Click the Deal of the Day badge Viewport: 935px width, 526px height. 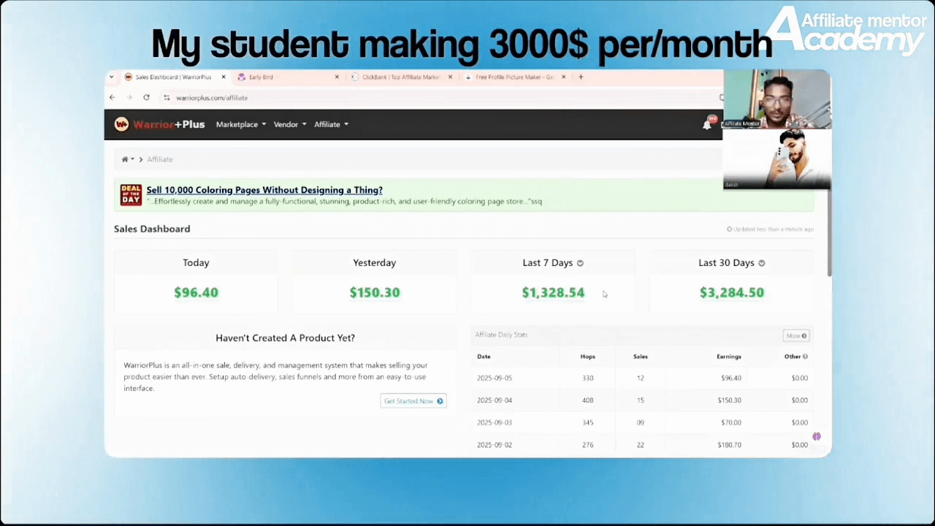pos(131,195)
